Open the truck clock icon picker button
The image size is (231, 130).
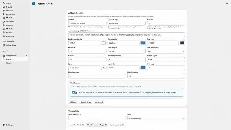click(x=104, y=68)
